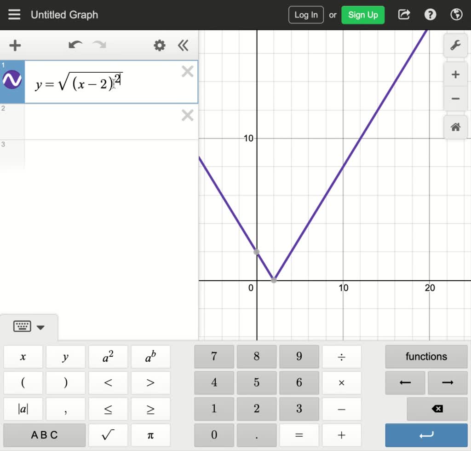Screen dimensions: 471x451
Task: Zoom in using the plus control
Action: 455,74
